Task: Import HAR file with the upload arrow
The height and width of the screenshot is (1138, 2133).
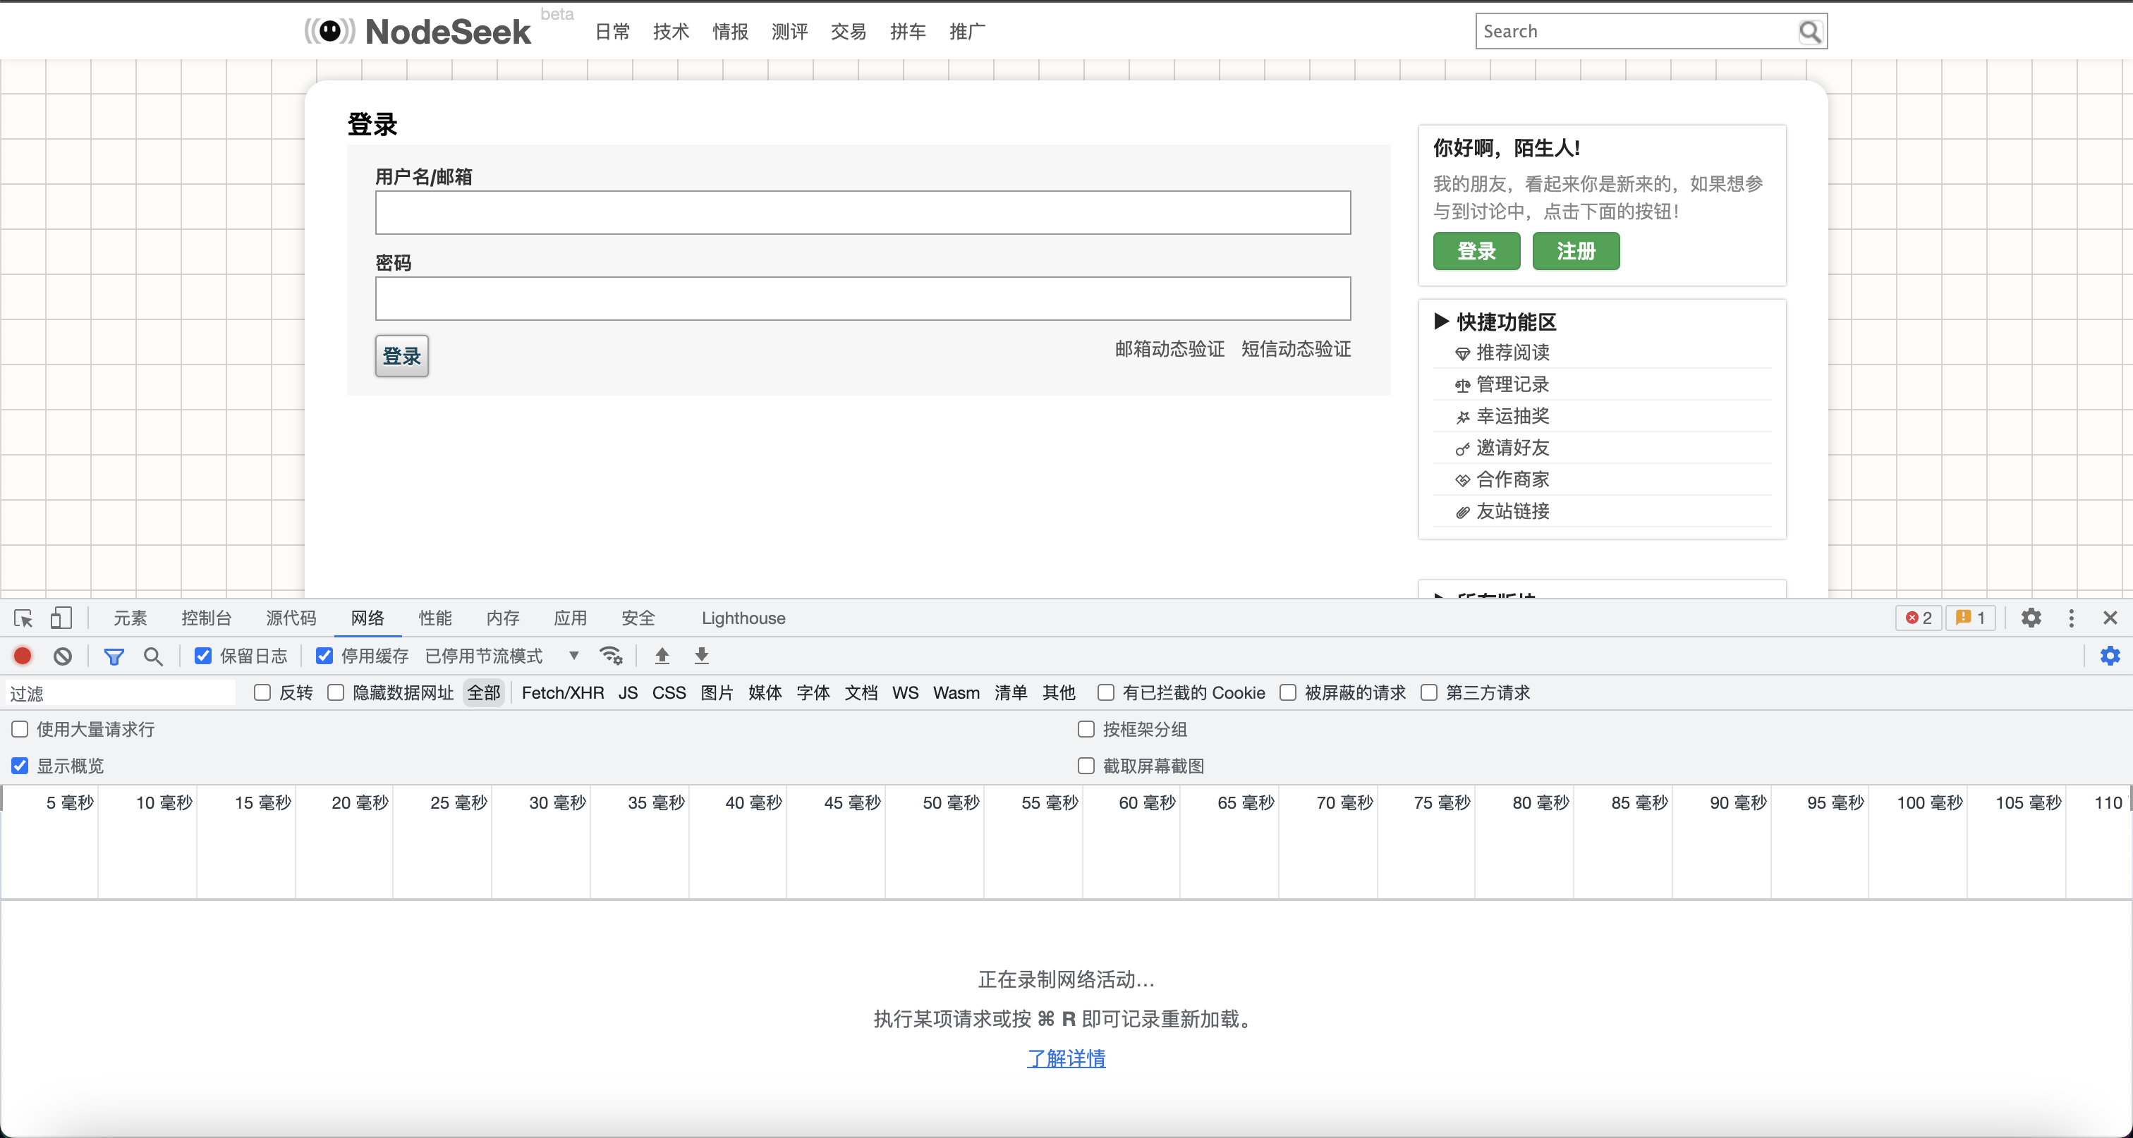Action: [x=662, y=656]
